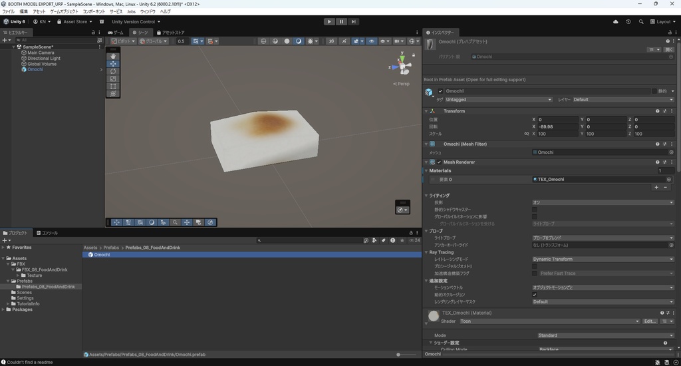Toggle the Omochi object active checkbox
This screenshot has height=366, width=681.
[440, 91]
